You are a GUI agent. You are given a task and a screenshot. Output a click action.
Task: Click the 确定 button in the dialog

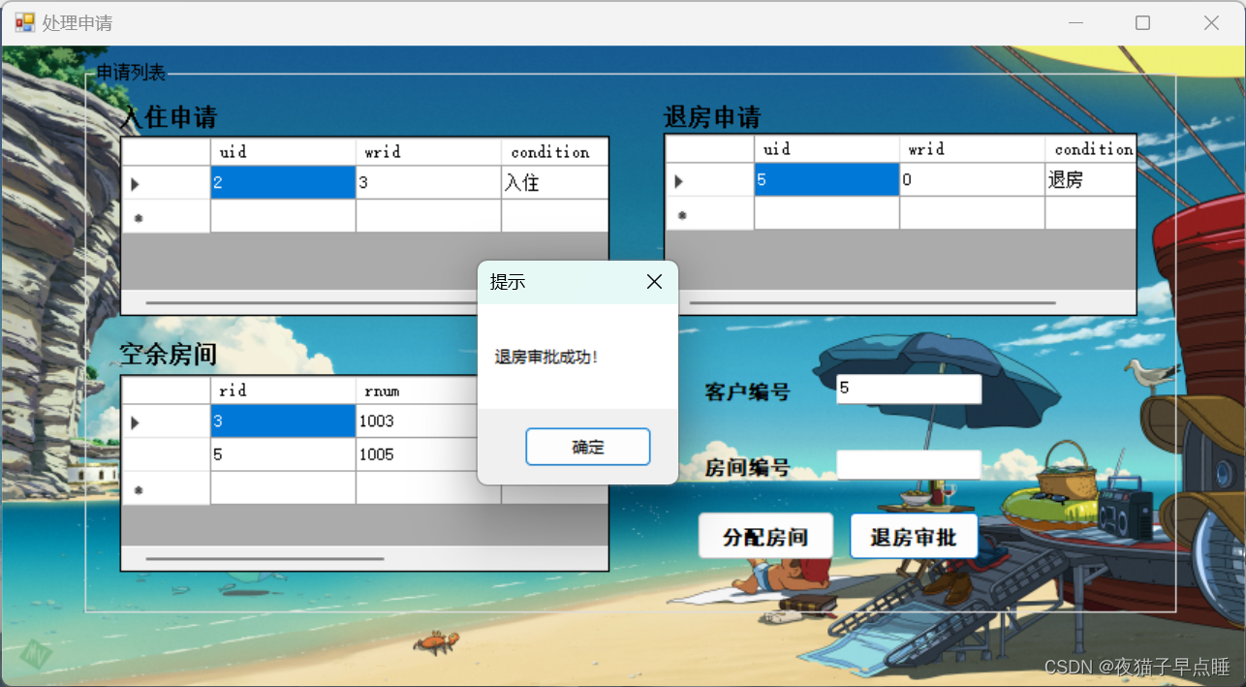point(587,447)
